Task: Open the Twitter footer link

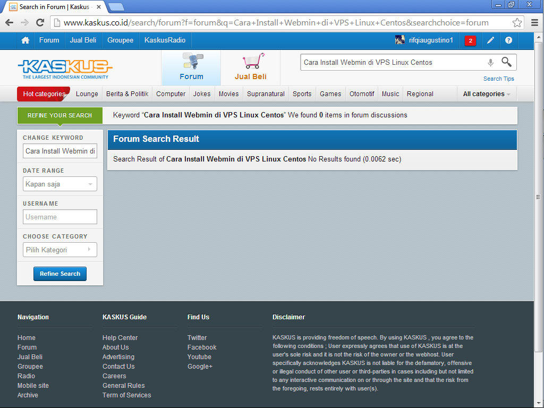Action: click(197, 337)
